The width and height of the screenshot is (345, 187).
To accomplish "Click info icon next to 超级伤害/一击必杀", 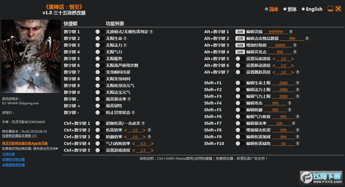I will pyautogui.click(x=143, y=123).
